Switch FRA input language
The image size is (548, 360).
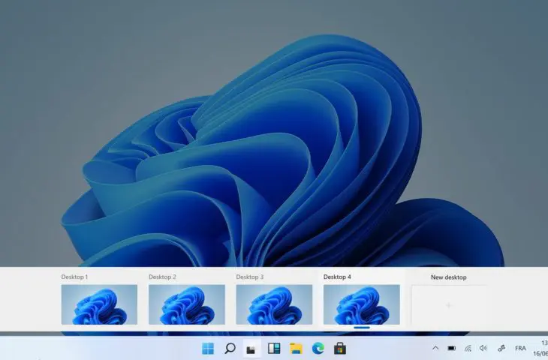point(520,348)
